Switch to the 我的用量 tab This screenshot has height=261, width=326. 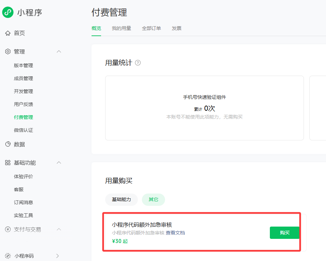pos(121,28)
